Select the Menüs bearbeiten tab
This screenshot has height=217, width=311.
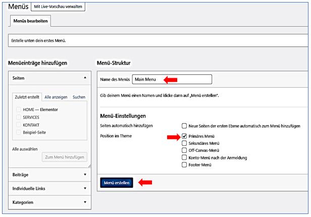29,21
